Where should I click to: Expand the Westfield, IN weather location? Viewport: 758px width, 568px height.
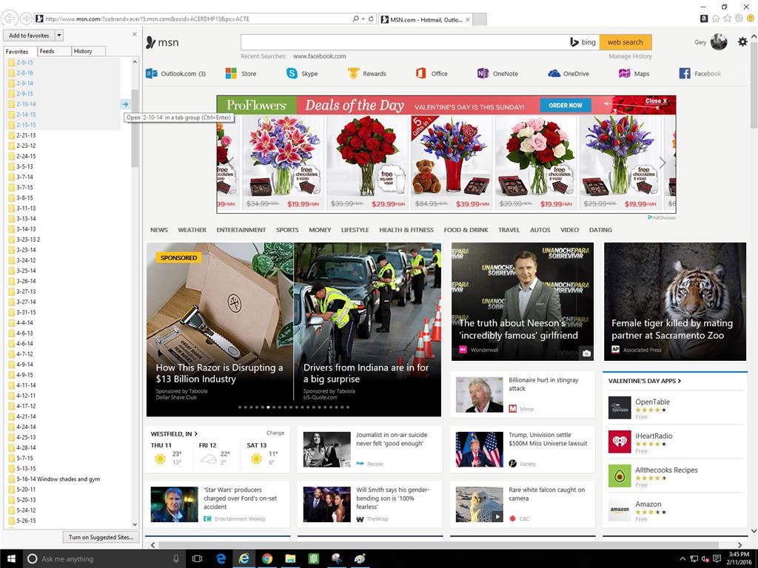[174, 433]
